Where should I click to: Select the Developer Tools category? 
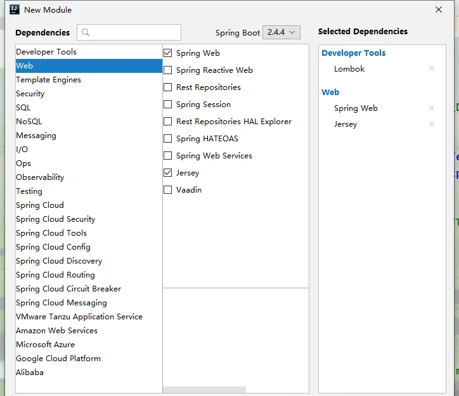[89, 52]
